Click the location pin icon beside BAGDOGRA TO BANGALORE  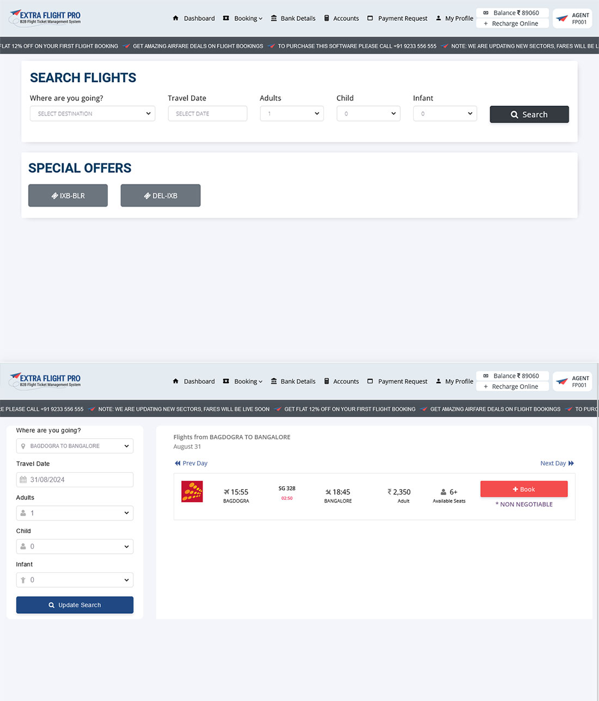(x=23, y=446)
